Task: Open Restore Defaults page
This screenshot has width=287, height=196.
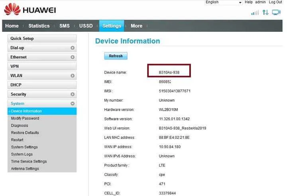Action: (x=25, y=133)
